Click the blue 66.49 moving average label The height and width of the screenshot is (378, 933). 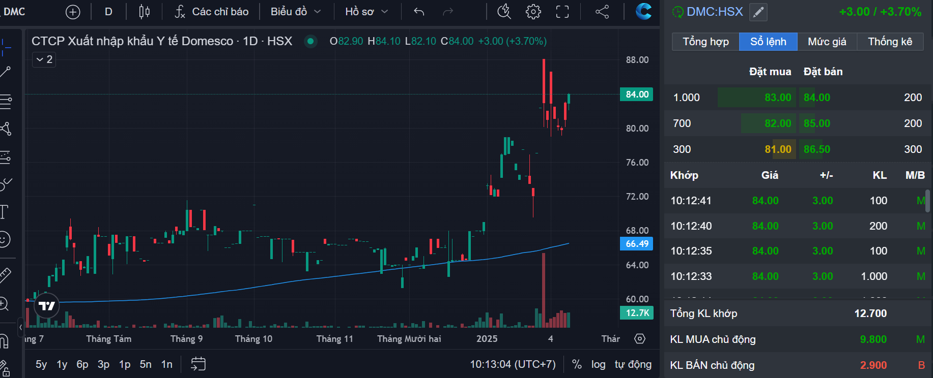pyautogui.click(x=637, y=244)
